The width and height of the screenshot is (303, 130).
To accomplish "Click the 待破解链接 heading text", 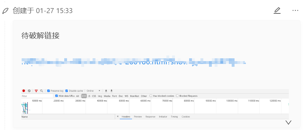I will [x=40, y=36].
